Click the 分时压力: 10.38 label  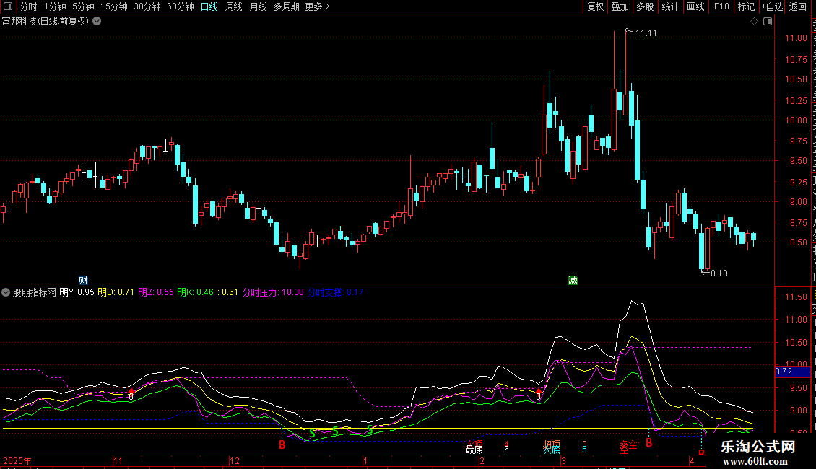tap(273, 292)
